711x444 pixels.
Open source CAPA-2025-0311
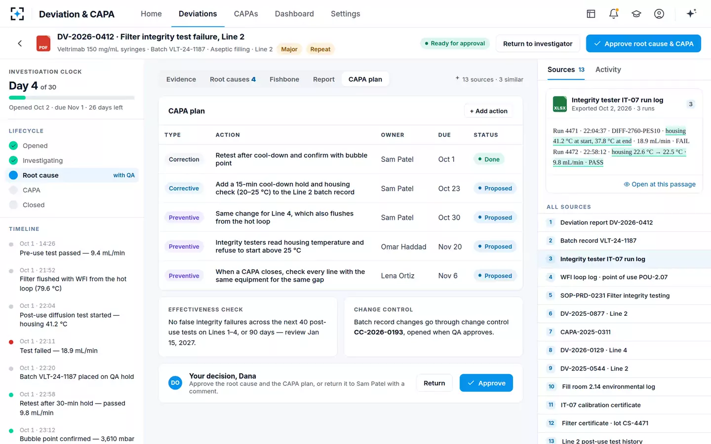pyautogui.click(x=624, y=332)
